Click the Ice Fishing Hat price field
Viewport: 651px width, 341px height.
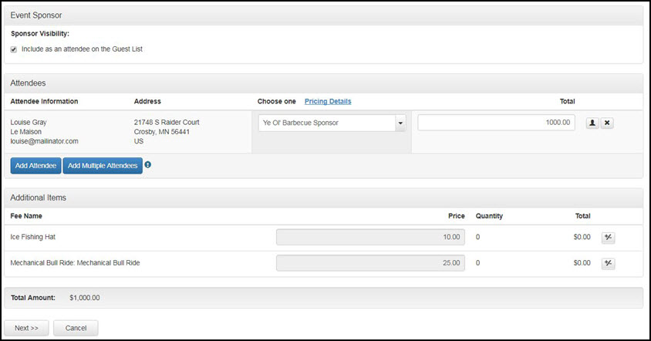click(370, 237)
